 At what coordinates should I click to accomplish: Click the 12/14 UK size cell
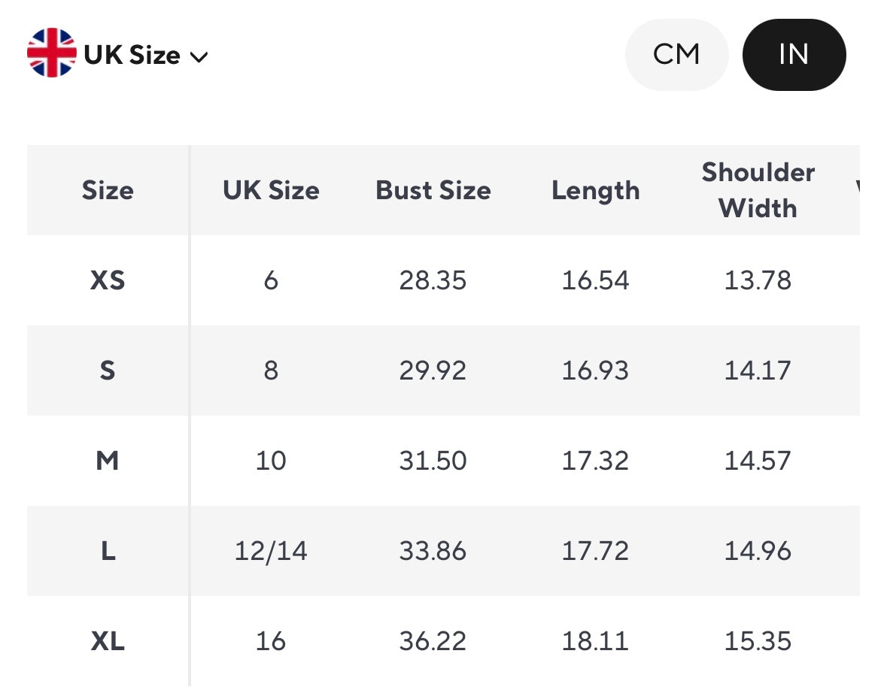point(271,551)
